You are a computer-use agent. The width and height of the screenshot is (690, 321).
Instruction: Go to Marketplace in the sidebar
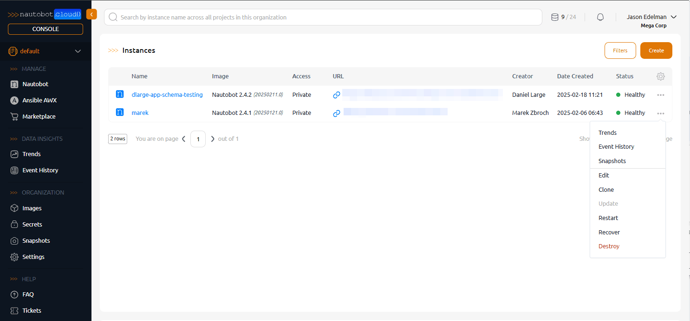pyautogui.click(x=39, y=117)
